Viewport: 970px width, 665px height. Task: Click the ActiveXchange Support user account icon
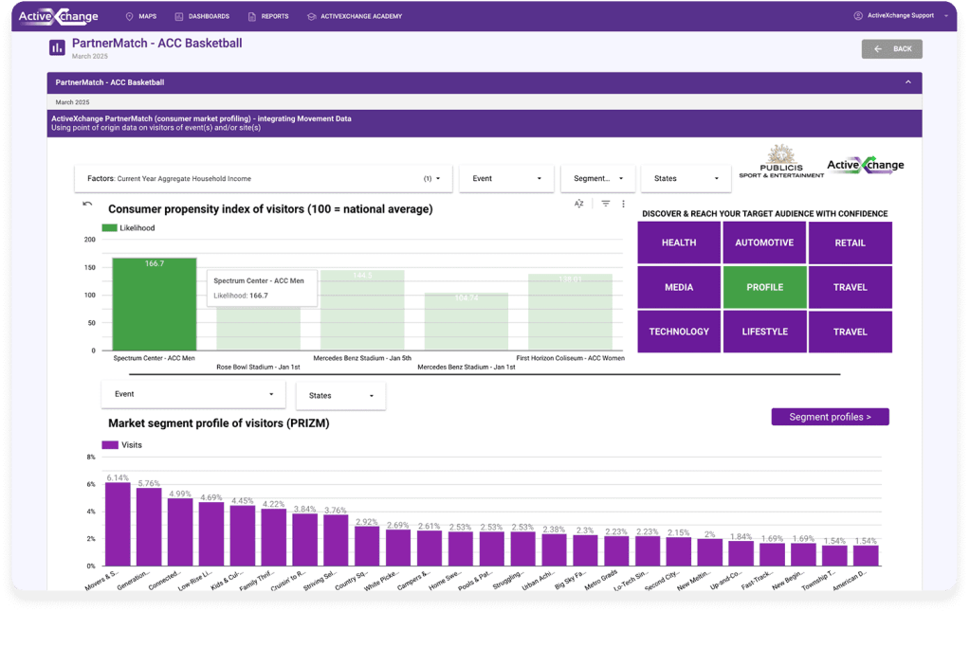pyautogui.click(x=858, y=16)
